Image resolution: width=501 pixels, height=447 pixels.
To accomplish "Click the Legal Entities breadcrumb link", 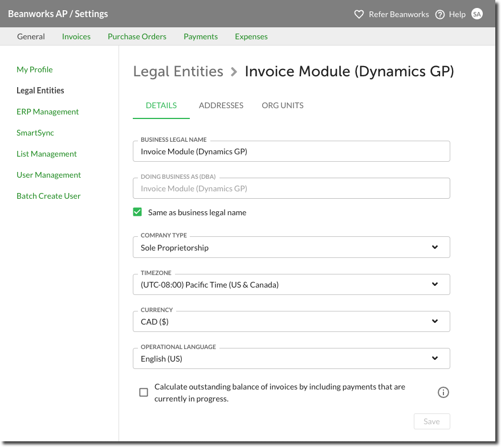I will [178, 72].
